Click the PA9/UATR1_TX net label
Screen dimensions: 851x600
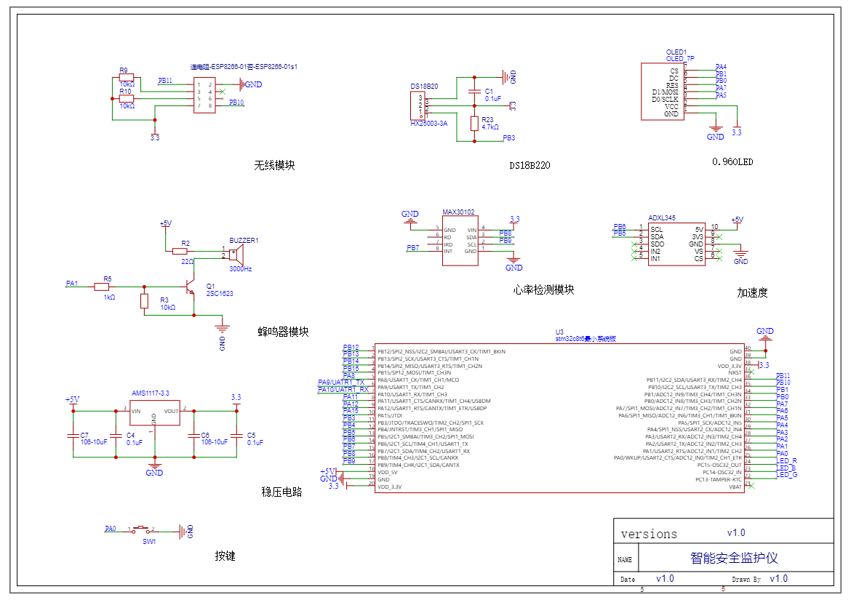click(x=341, y=383)
